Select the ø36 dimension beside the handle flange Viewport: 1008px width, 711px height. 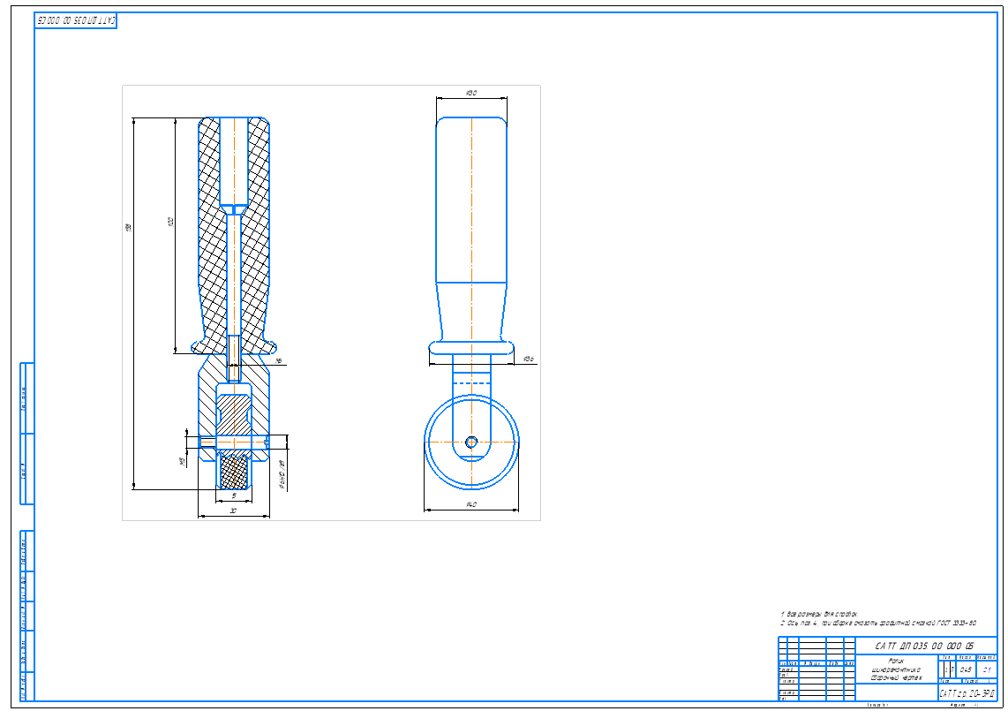point(529,359)
